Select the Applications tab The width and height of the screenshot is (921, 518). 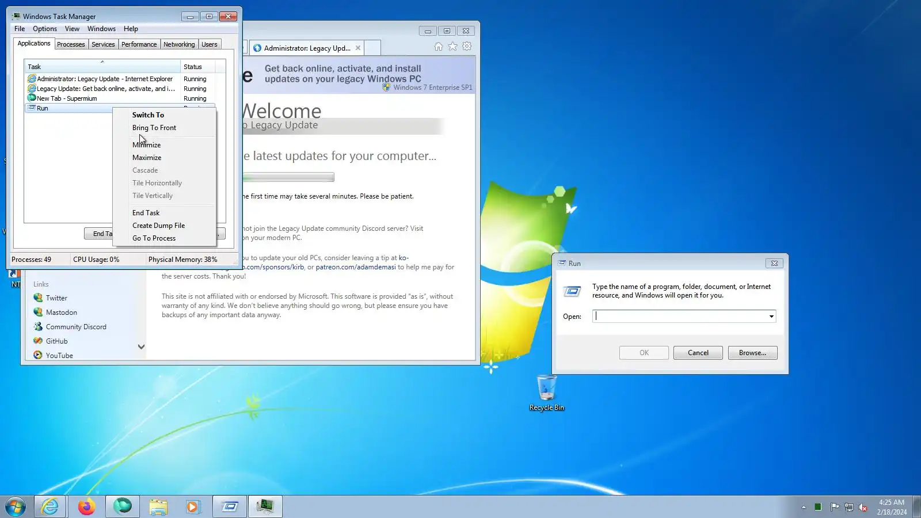click(34, 44)
